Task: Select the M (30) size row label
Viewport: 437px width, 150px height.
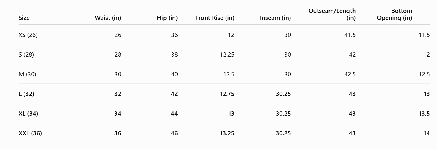Action: pyautogui.click(x=27, y=74)
